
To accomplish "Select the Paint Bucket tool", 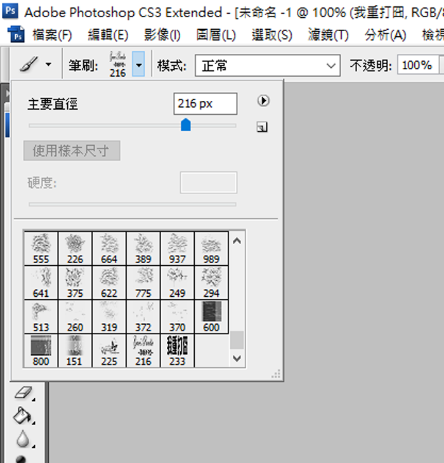I will click(23, 415).
